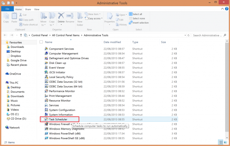
Task: Click the Properties ribbon icon
Action: pyautogui.click(x=110, y=16)
